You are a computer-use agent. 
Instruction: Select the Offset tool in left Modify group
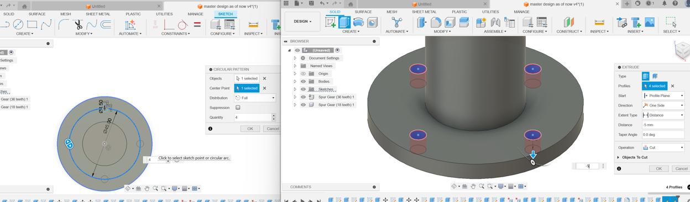tap(106, 25)
